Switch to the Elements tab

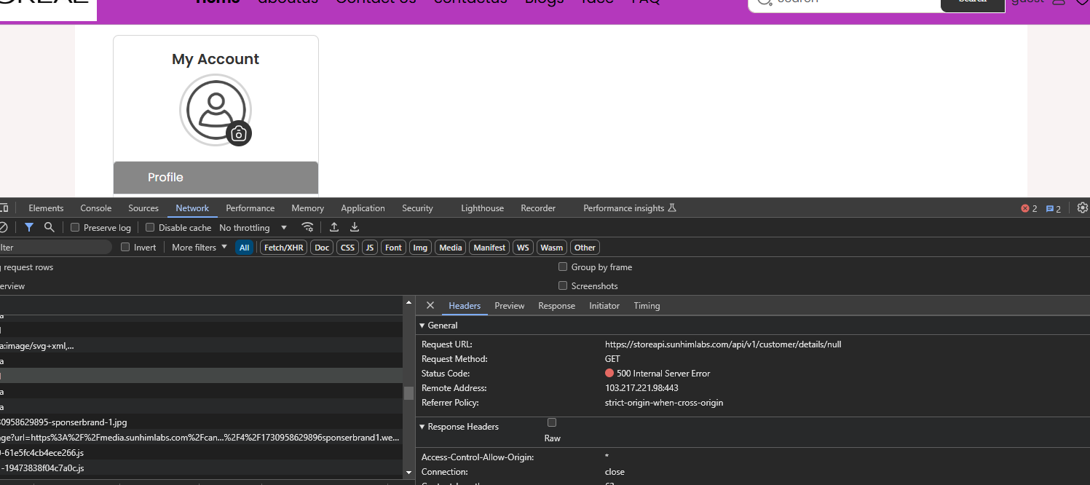(46, 208)
